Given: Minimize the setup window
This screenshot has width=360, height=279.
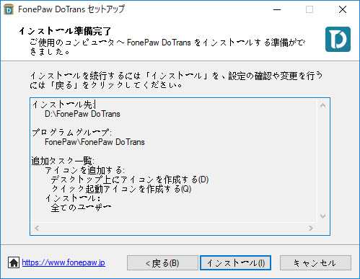Looking at the screenshot, I should [x=277, y=9].
